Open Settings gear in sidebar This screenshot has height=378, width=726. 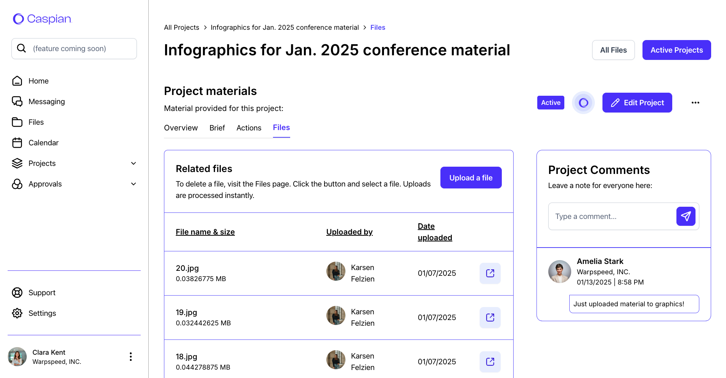coord(17,313)
